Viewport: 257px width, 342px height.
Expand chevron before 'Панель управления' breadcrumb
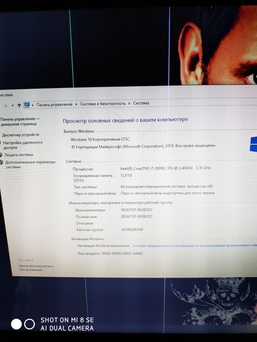33,105
